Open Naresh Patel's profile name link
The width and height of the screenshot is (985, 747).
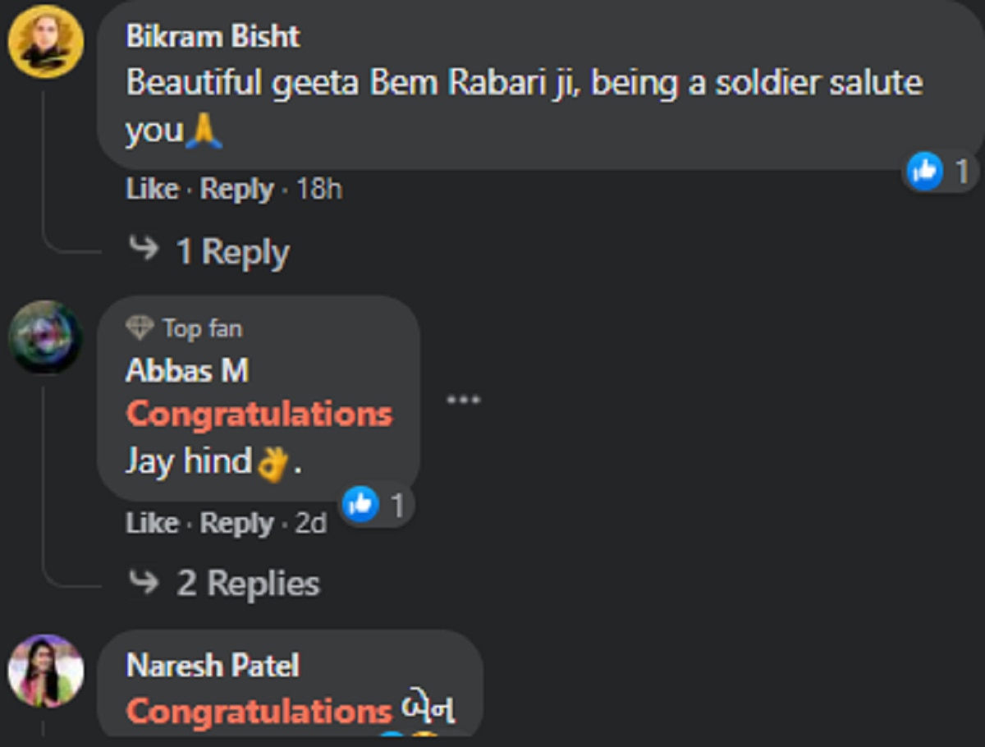(213, 666)
